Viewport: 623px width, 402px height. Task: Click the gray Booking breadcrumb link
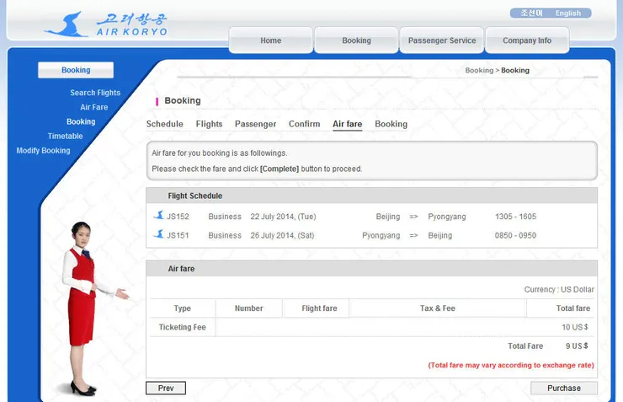click(479, 71)
